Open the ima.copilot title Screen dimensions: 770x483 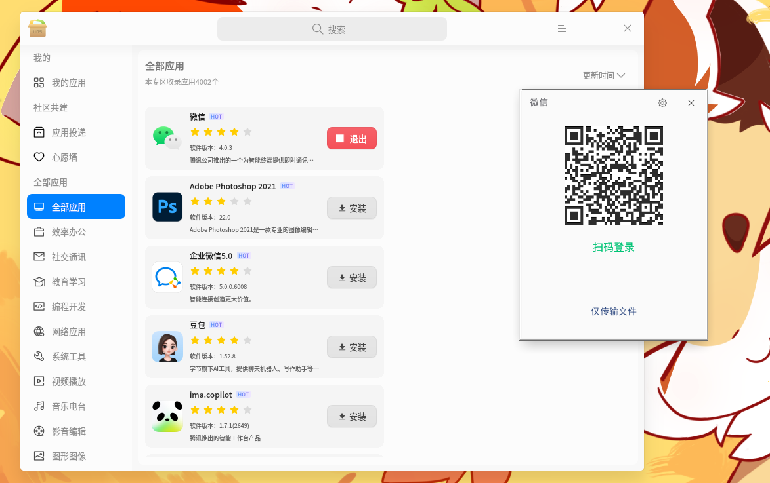pyautogui.click(x=211, y=395)
